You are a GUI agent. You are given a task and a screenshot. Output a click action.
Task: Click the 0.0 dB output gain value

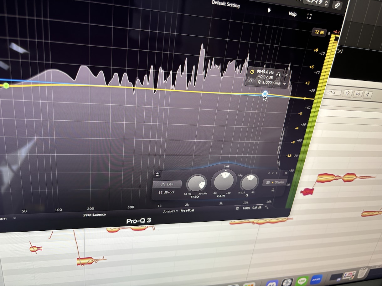(257, 208)
